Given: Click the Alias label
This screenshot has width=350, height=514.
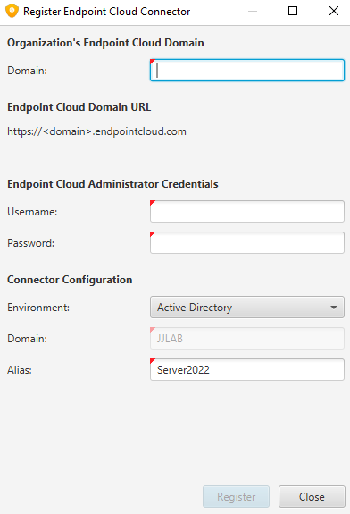Looking at the screenshot, I should pyautogui.click(x=20, y=370).
